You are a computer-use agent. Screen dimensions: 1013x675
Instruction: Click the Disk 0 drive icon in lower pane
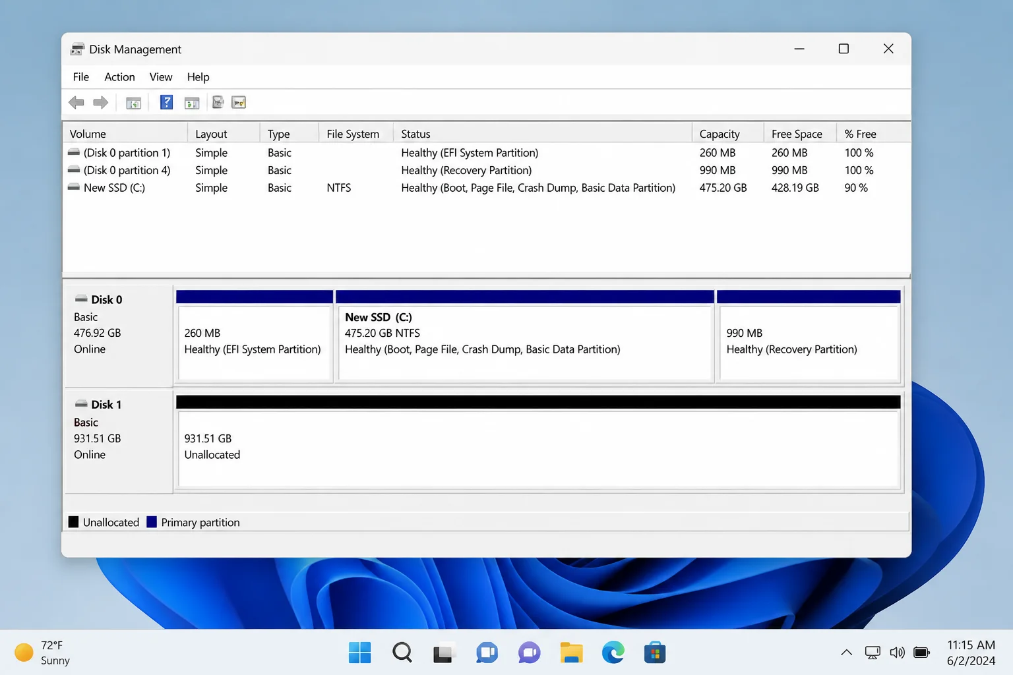click(x=81, y=299)
